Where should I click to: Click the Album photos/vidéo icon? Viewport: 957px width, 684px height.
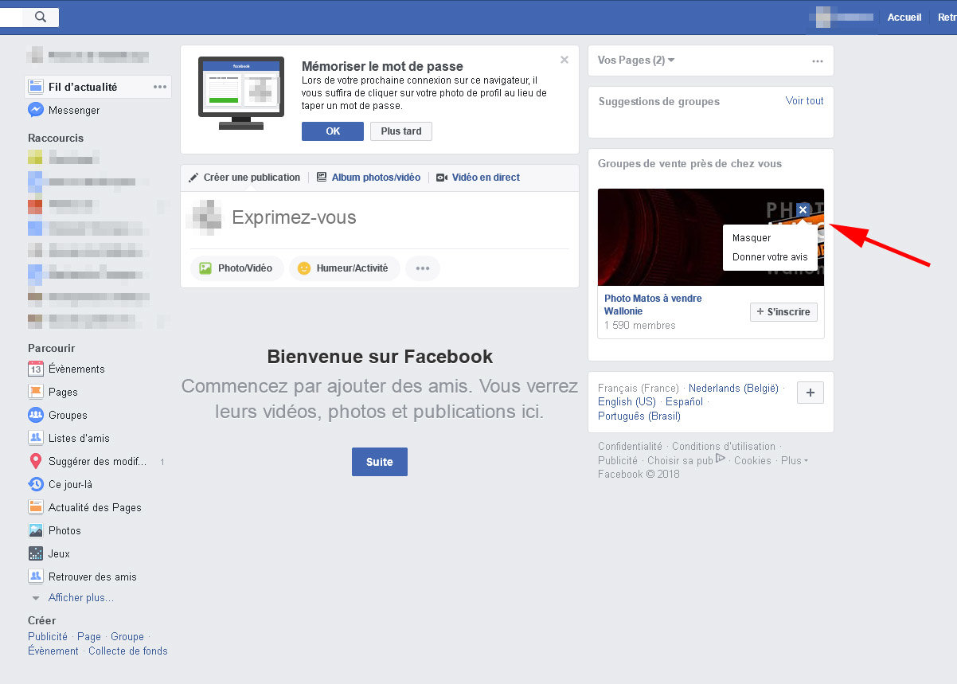[322, 178]
